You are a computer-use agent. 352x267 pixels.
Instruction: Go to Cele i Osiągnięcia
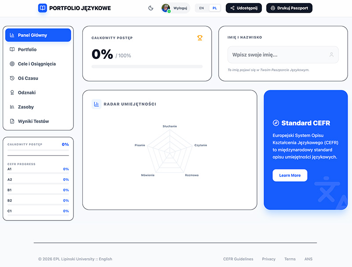[38, 64]
